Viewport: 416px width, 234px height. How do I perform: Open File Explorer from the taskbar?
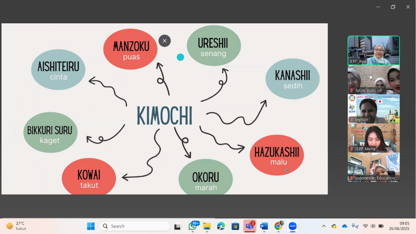coord(207,226)
